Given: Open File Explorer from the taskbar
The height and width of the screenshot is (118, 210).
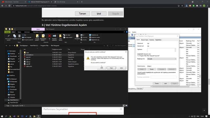Looking at the screenshot, I should coord(34,116).
